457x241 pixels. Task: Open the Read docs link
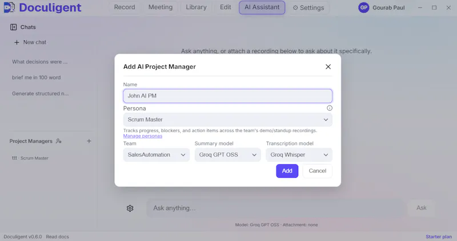pyautogui.click(x=58, y=236)
